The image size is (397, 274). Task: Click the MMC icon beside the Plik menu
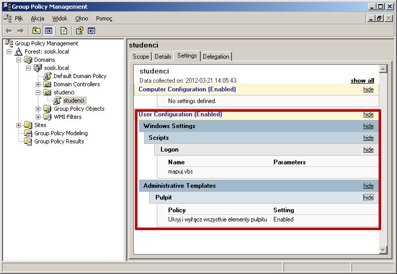[7, 18]
